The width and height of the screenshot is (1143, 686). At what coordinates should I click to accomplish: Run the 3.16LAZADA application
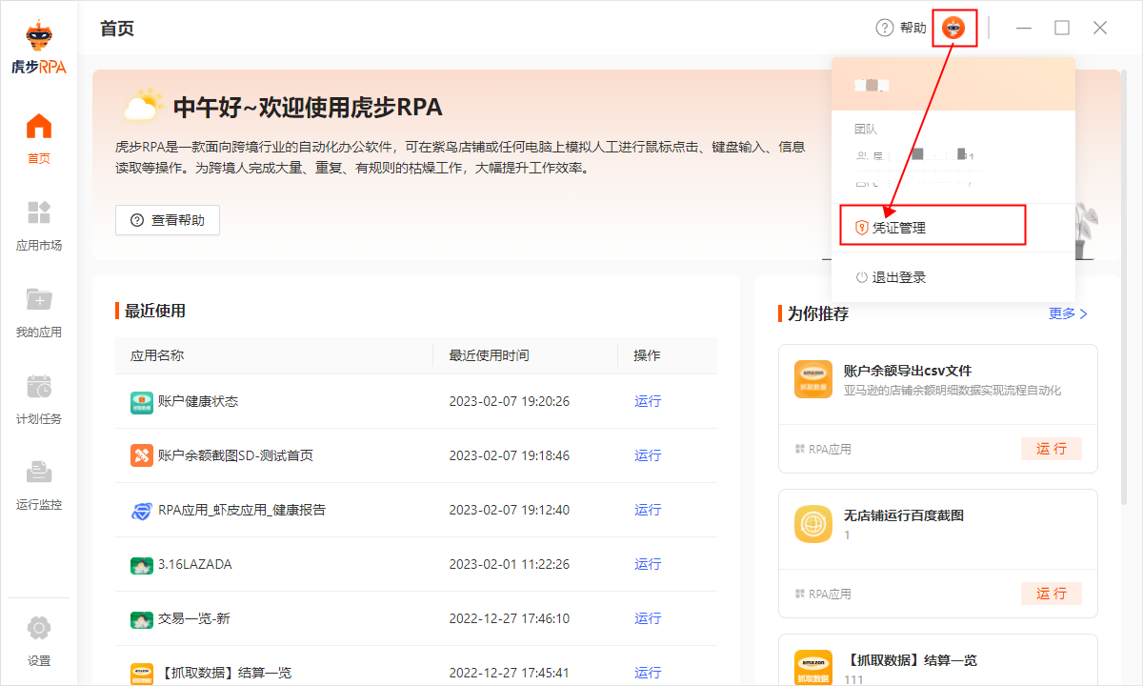tap(648, 564)
